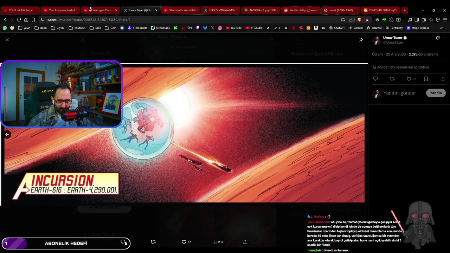Click the repost icon below the photo

tap(153, 242)
